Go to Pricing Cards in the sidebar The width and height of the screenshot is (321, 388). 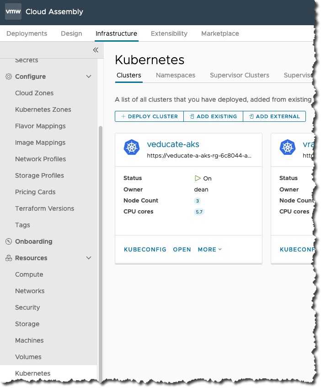[x=35, y=192]
